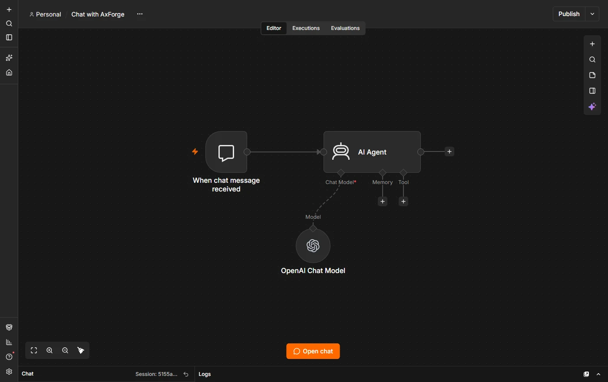The width and height of the screenshot is (608, 382).
Task: Click the Chat panel header
Action: point(28,374)
